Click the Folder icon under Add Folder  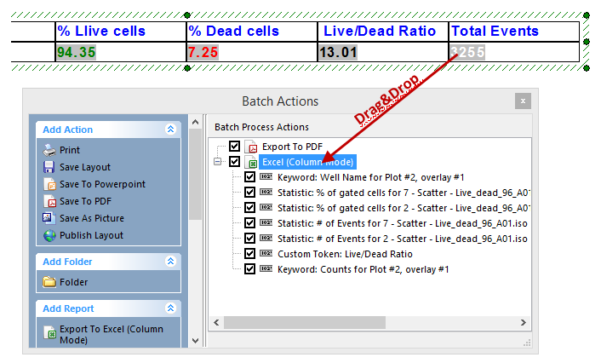[49, 282]
